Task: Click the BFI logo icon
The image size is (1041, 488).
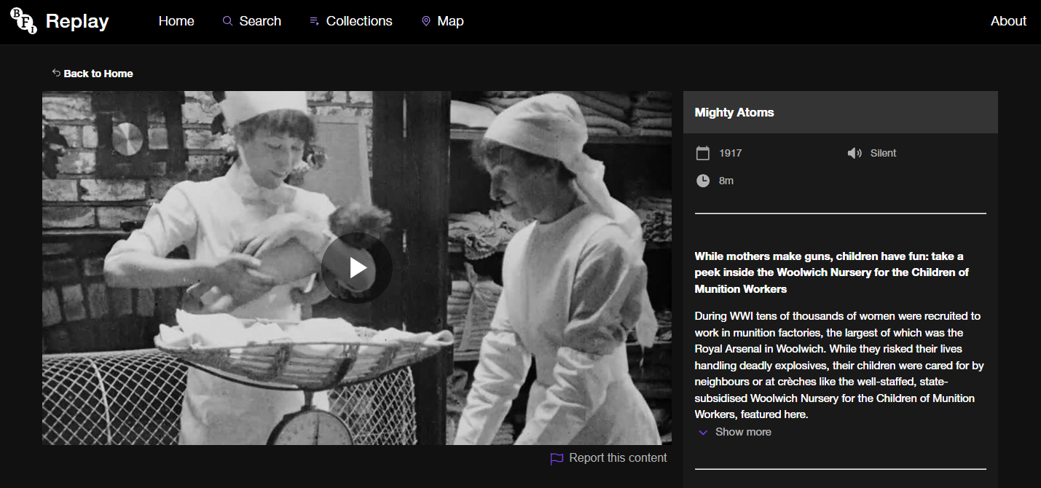Action: point(23,22)
